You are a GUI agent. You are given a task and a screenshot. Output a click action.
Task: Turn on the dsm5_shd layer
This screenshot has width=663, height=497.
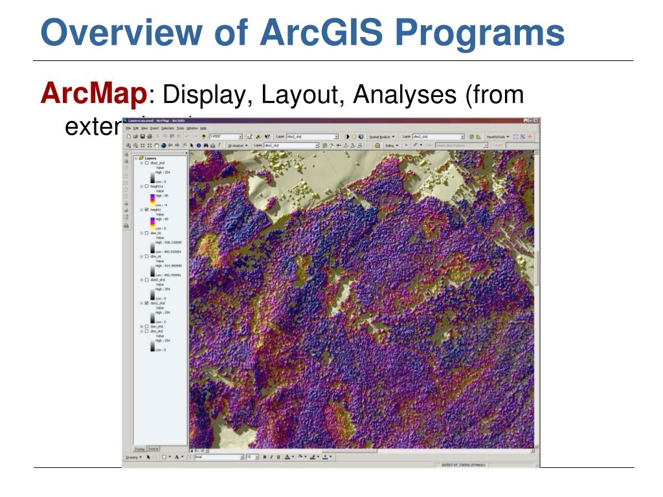pyautogui.click(x=147, y=280)
